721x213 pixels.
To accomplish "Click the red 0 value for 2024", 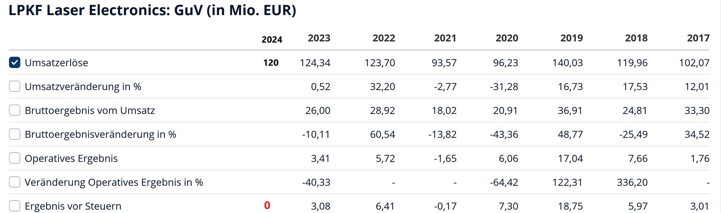I will click(267, 205).
